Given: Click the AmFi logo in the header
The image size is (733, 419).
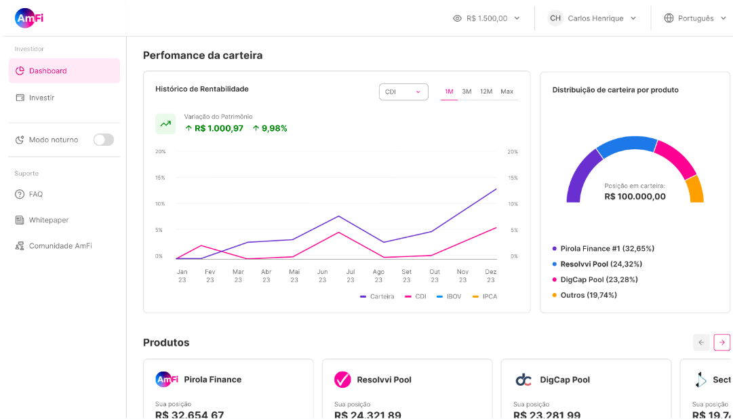Looking at the screenshot, I should tap(29, 18).
